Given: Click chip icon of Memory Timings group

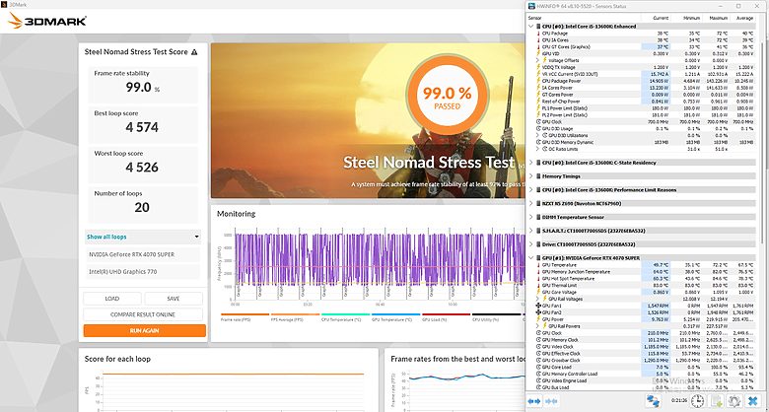Looking at the screenshot, I should (539, 176).
